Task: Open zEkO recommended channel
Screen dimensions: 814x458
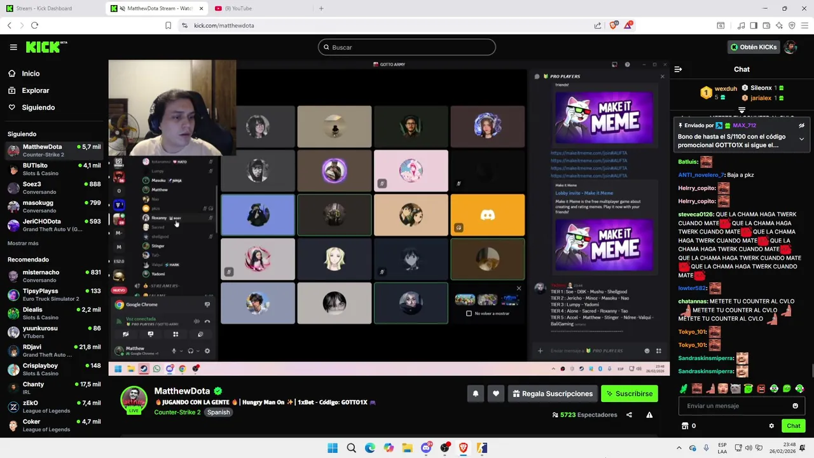Action: click(54, 406)
